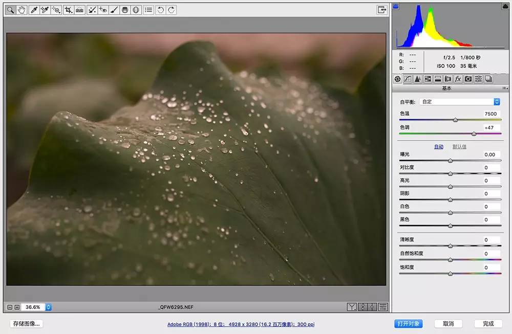512x334 pixels.
Task: Click the 色调 value field +47
Action: (491, 127)
